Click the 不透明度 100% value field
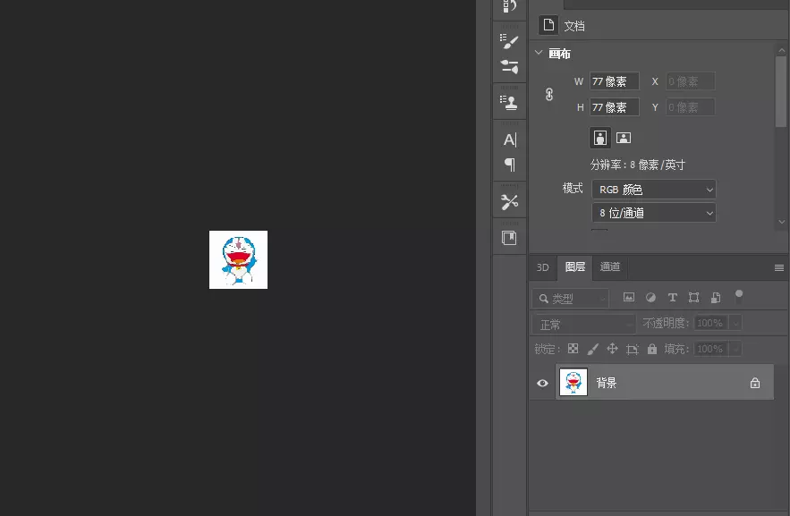This screenshot has height=516, width=790. pyautogui.click(x=711, y=323)
